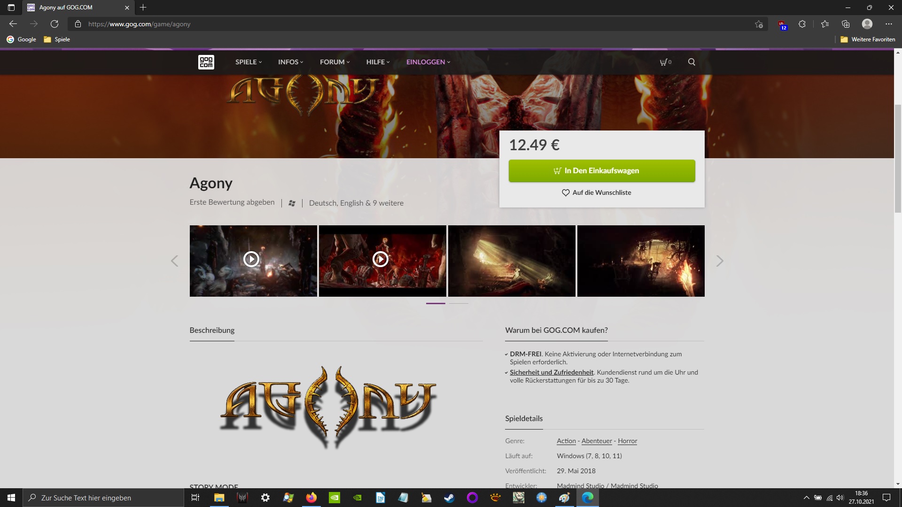Add page to favorites star icon
This screenshot has height=507, width=902.
click(x=759, y=24)
